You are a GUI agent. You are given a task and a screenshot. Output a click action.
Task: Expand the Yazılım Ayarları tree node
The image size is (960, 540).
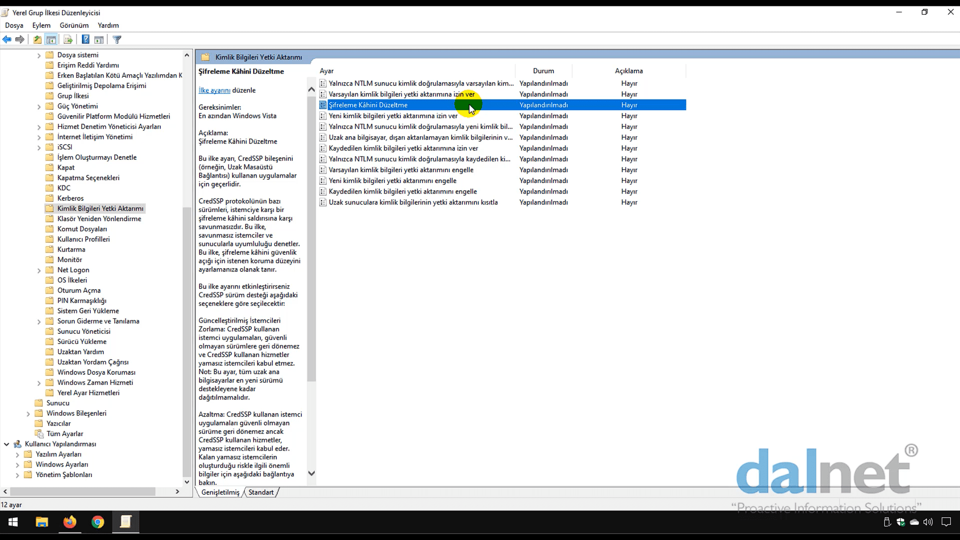click(x=18, y=454)
